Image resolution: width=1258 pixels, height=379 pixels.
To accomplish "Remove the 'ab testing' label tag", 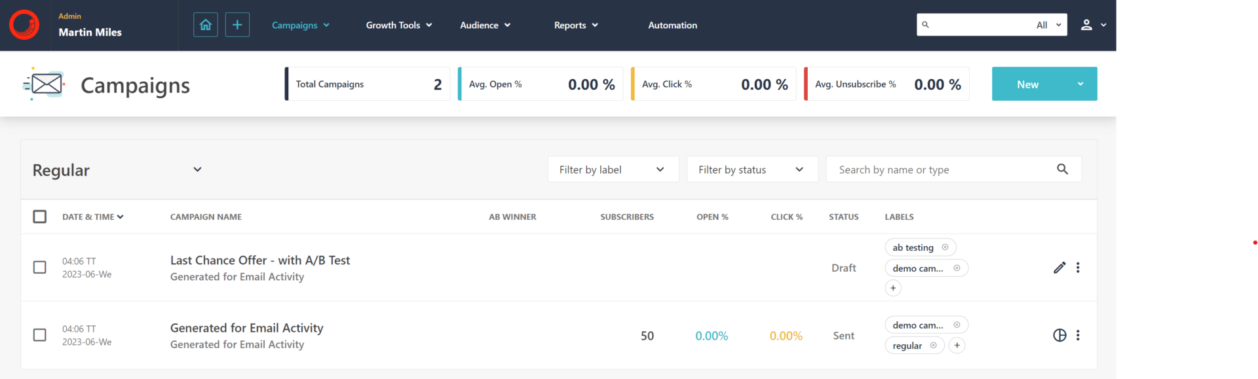I will tap(945, 247).
